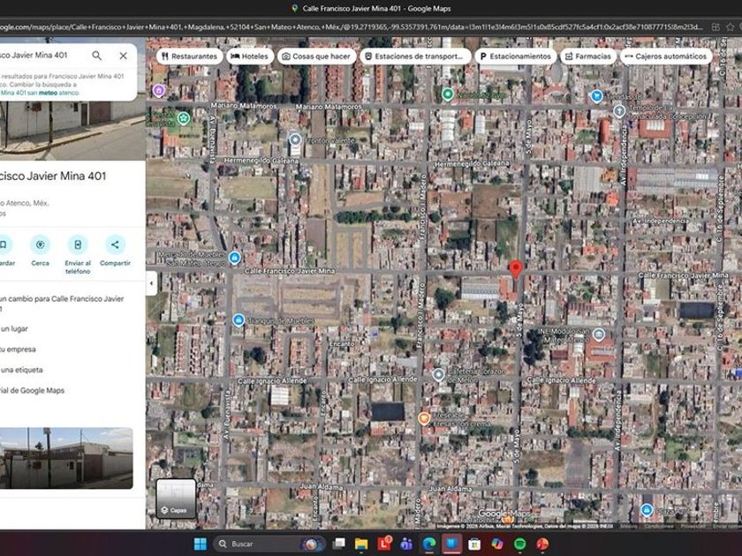
Task: Click the Frontón Valente map marker
Action: pyautogui.click(x=295, y=139)
